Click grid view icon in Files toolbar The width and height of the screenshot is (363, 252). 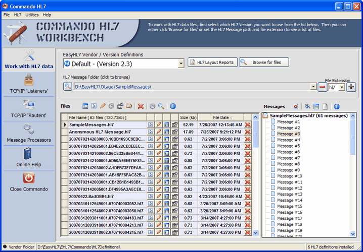[x=85, y=106]
